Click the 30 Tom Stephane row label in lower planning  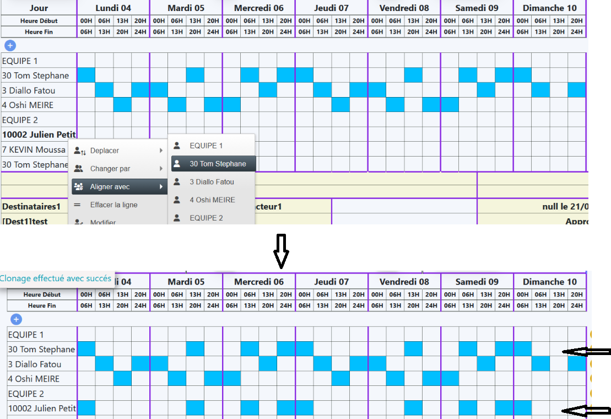point(41,350)
